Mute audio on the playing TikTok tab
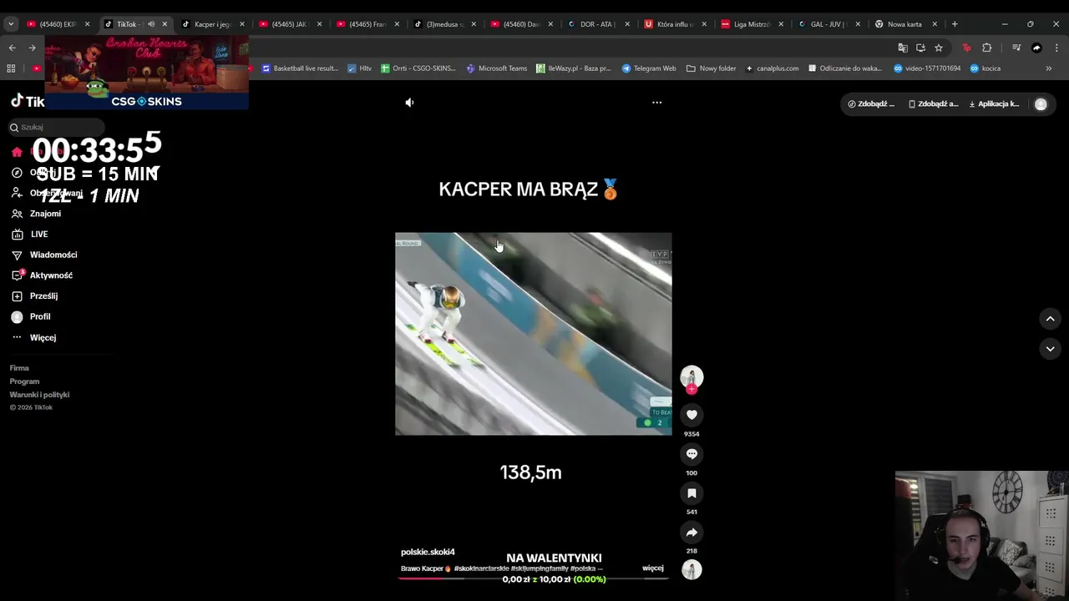 point(151,24)
